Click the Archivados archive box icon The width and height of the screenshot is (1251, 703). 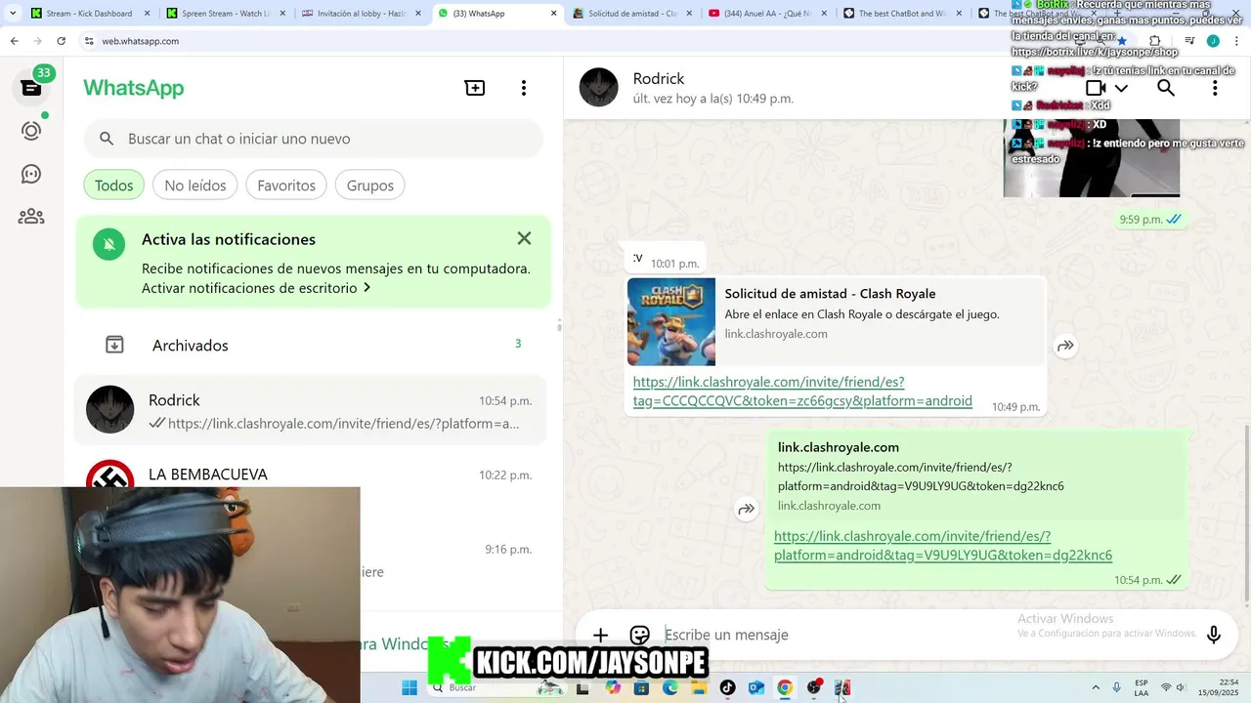pyautogui.click(x=114, y=345)
